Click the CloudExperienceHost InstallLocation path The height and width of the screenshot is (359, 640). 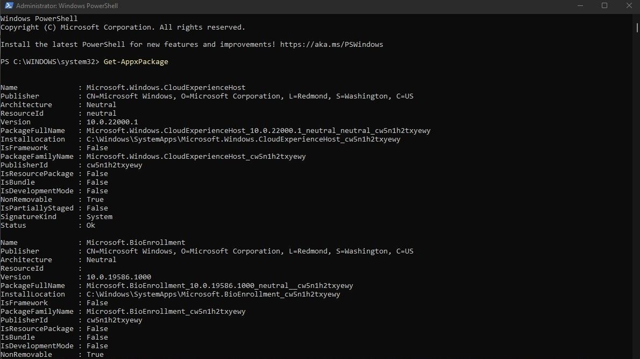pyautogui.click(x=243, y=139)
